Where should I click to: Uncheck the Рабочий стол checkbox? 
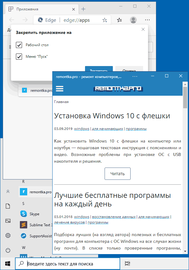coord(19,45)
